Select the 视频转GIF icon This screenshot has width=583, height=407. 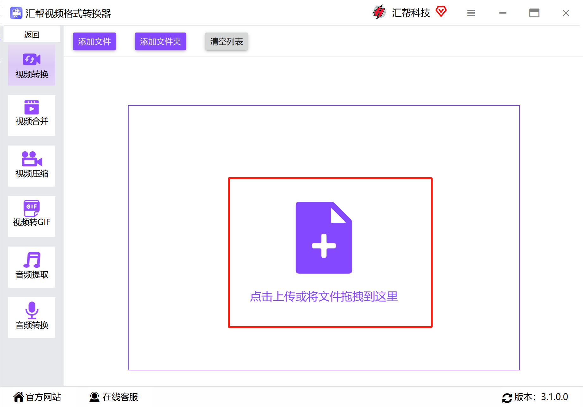32,208
